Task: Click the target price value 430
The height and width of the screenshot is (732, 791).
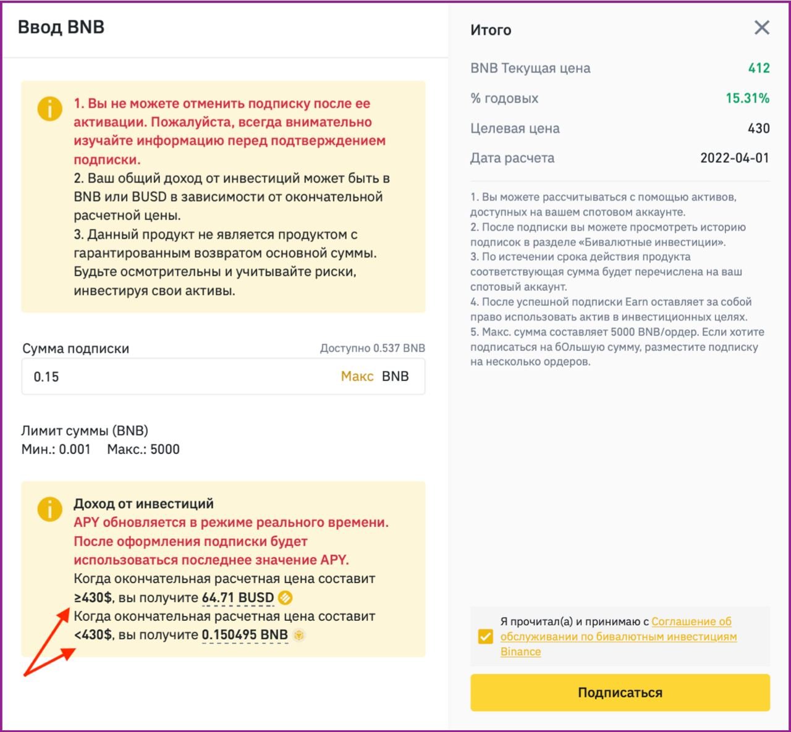Action: click(x=759, y=128)
